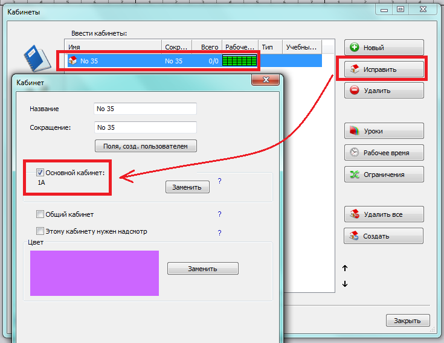
Task: Sort by the Имя column header
Action: pyautogui.click(x=114, y=47)
